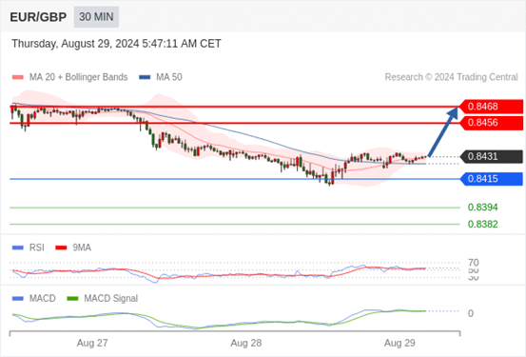Image resolution: width=526 pixels, height=357 pixels.
Task: Click the MA 50 legend label
Action: (169, 77)
